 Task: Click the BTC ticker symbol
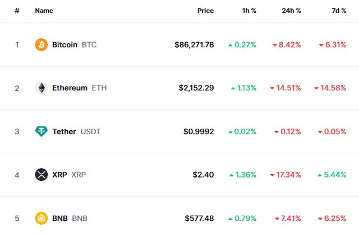point(89,44)
